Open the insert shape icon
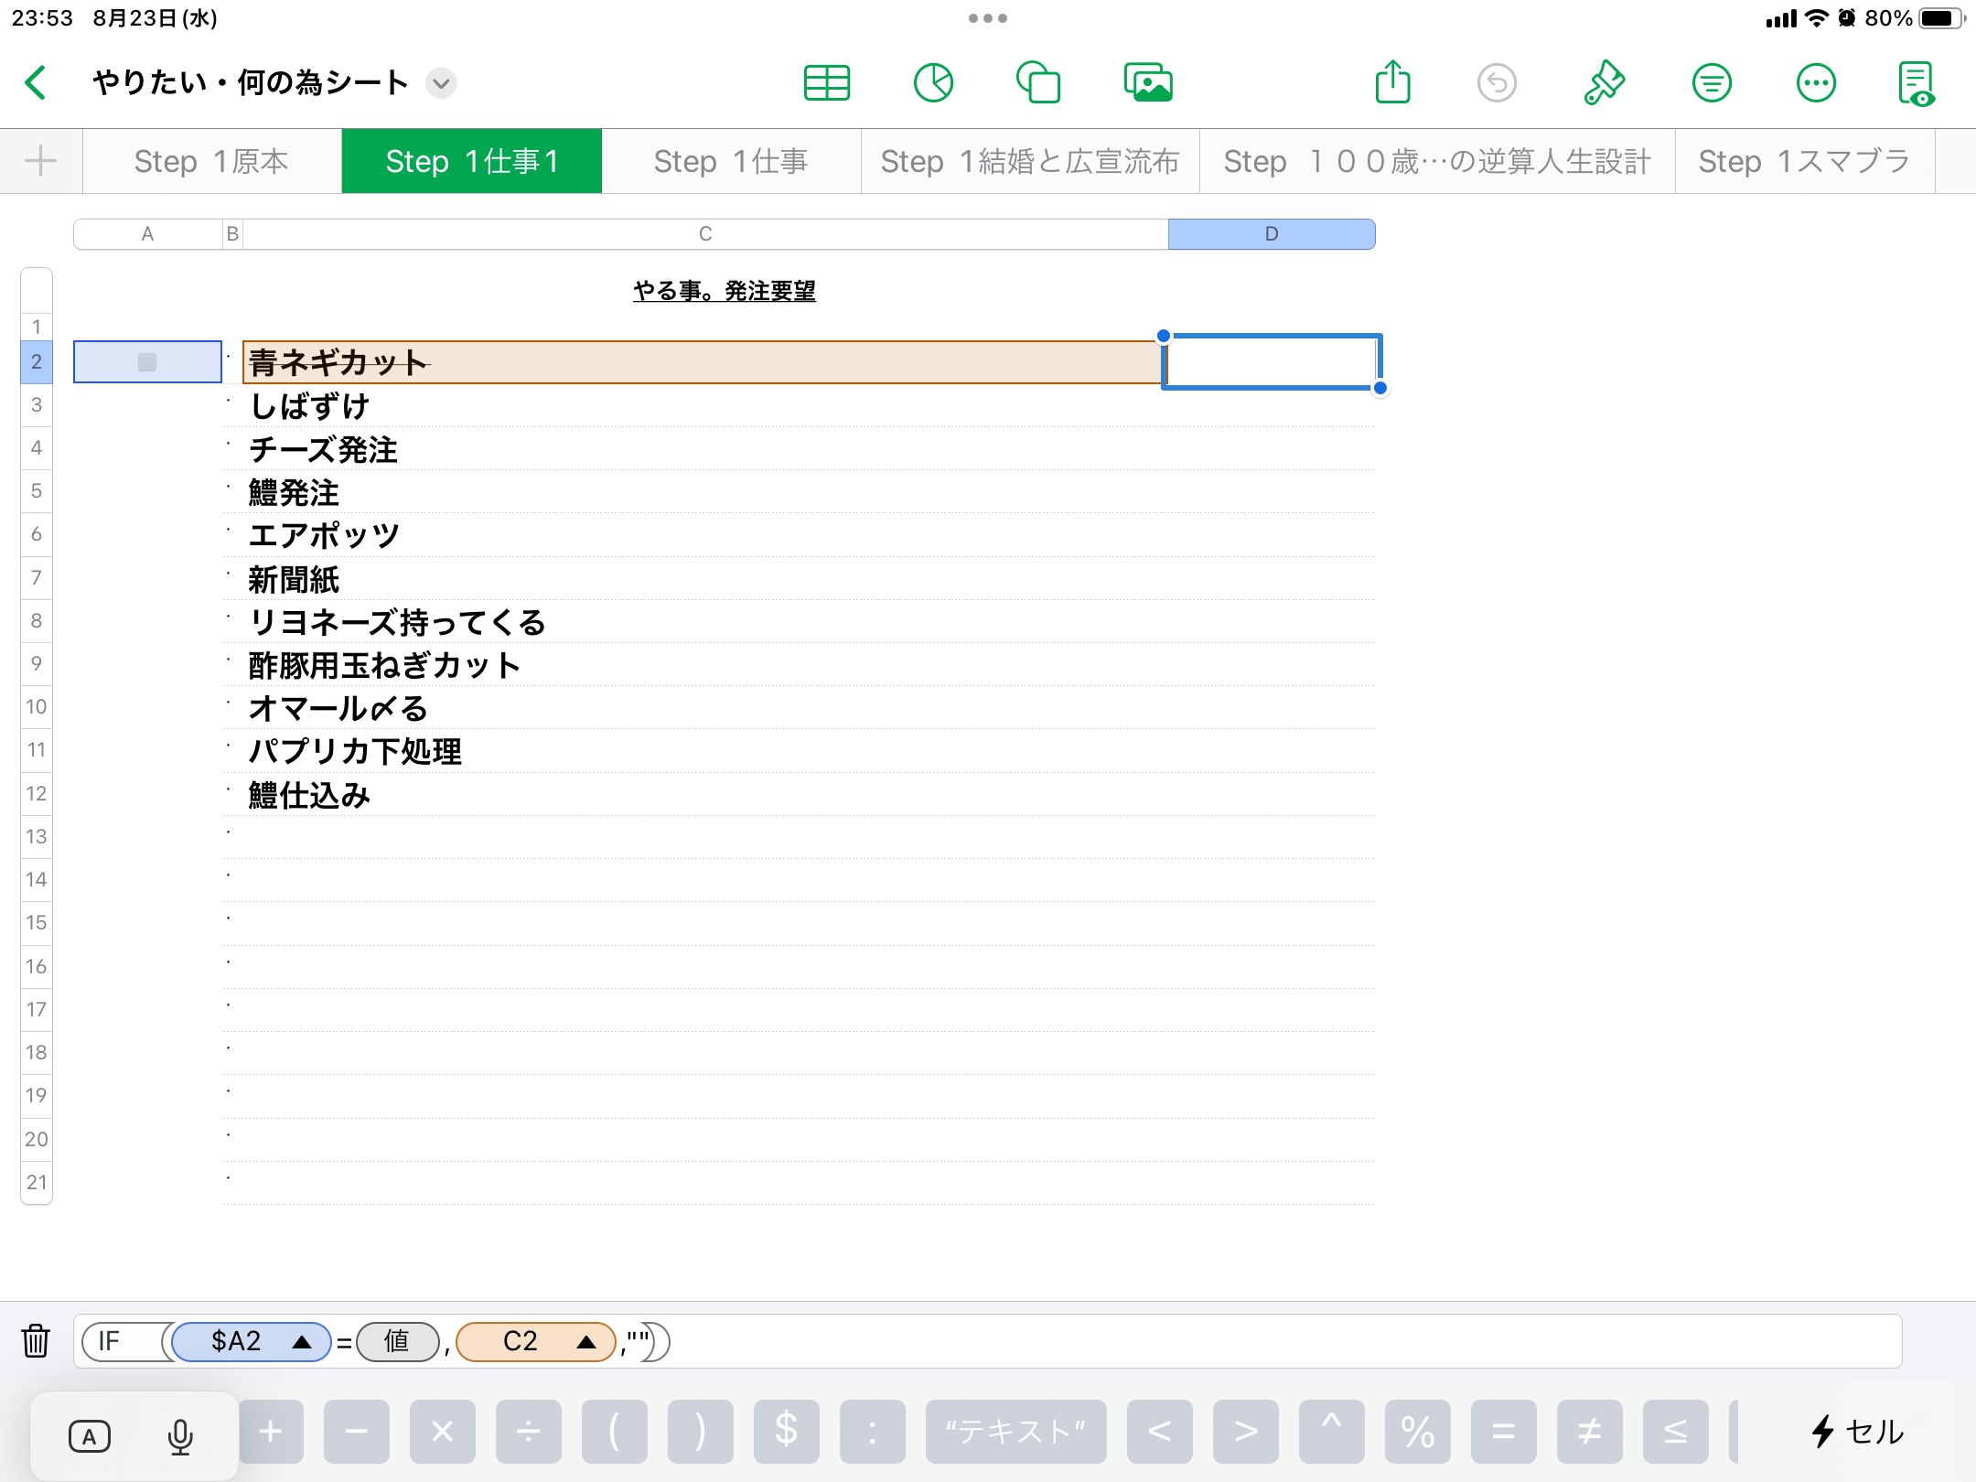Image resolution: width=1976 pixels, height=1482 pixels. tap(1038, 83)
